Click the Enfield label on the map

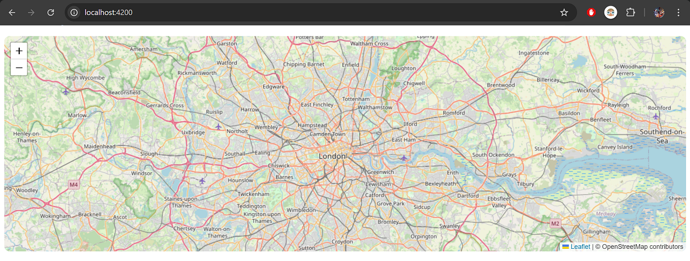[x=351, y=65]
